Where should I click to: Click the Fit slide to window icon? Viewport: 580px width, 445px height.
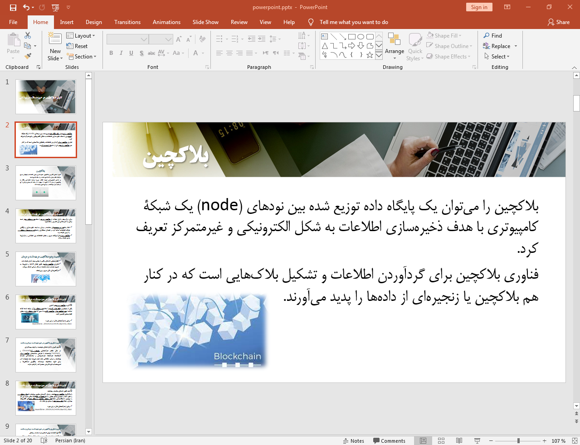point(575,440)
